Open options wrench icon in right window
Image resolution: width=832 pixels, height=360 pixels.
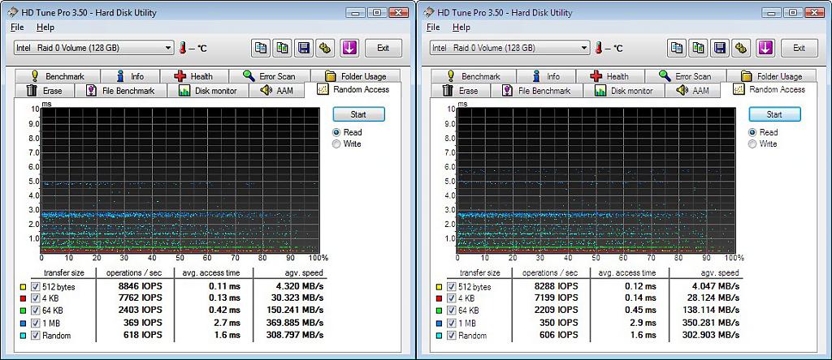pyautogui.click(x=741, y=48)
